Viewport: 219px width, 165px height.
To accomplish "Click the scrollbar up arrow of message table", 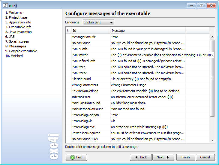I will [x=212, y=37].
